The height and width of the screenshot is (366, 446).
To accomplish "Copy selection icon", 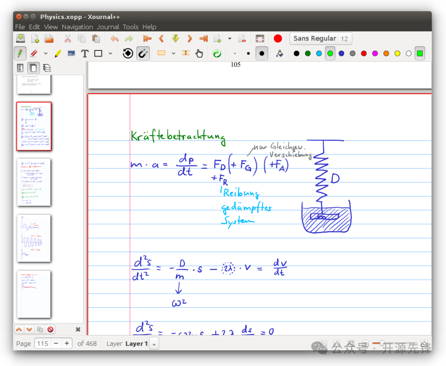I will [82, 38].
